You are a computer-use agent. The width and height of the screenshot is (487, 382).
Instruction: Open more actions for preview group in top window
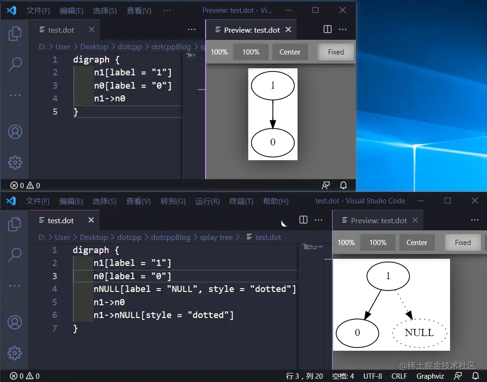coord(343,29)
